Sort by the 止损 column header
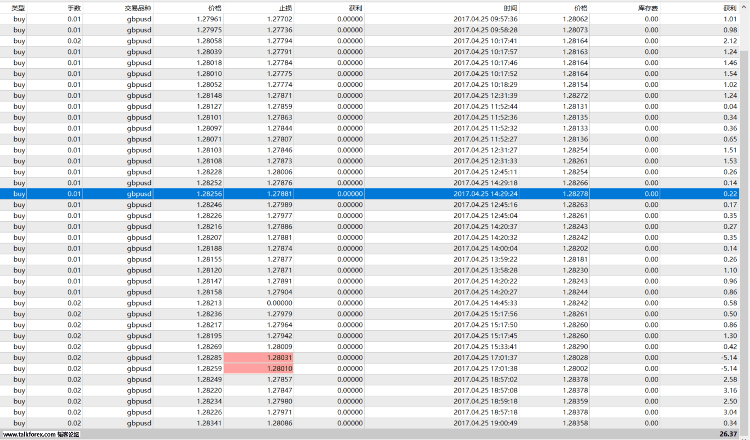 285,8
